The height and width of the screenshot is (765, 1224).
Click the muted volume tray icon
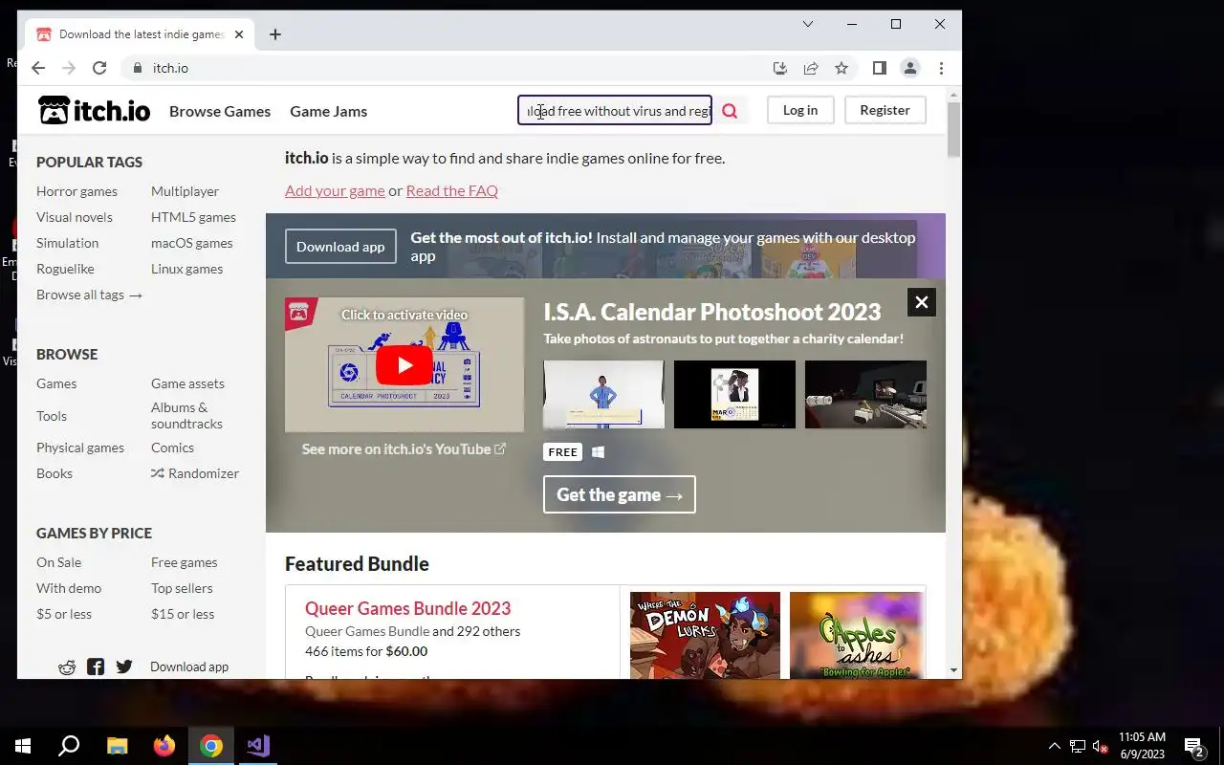[1101, 746]
